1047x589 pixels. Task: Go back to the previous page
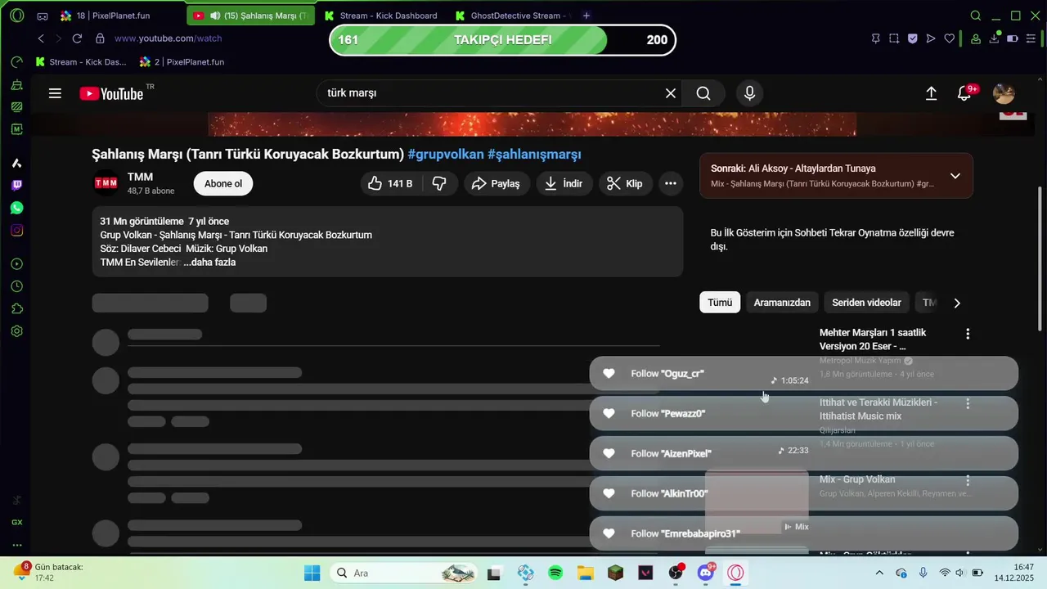(x=41, y=38)
